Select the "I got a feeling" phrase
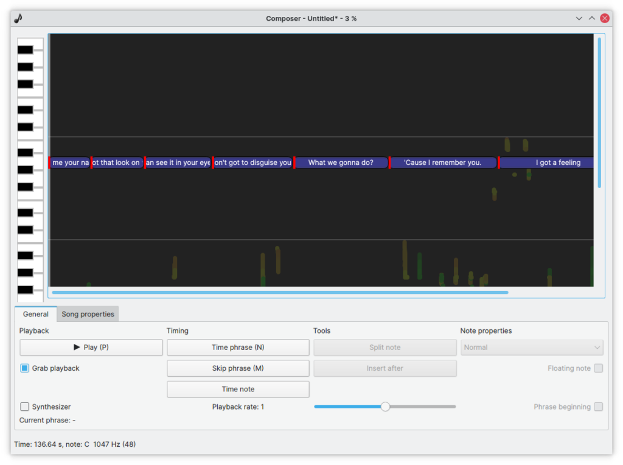The height and width of the screenshot is (465, 623). point(546,163)
